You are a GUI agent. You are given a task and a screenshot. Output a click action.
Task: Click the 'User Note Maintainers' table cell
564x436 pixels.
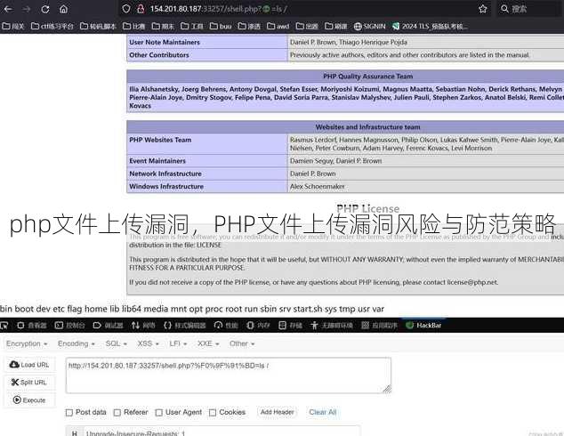(x=207, y=42)
